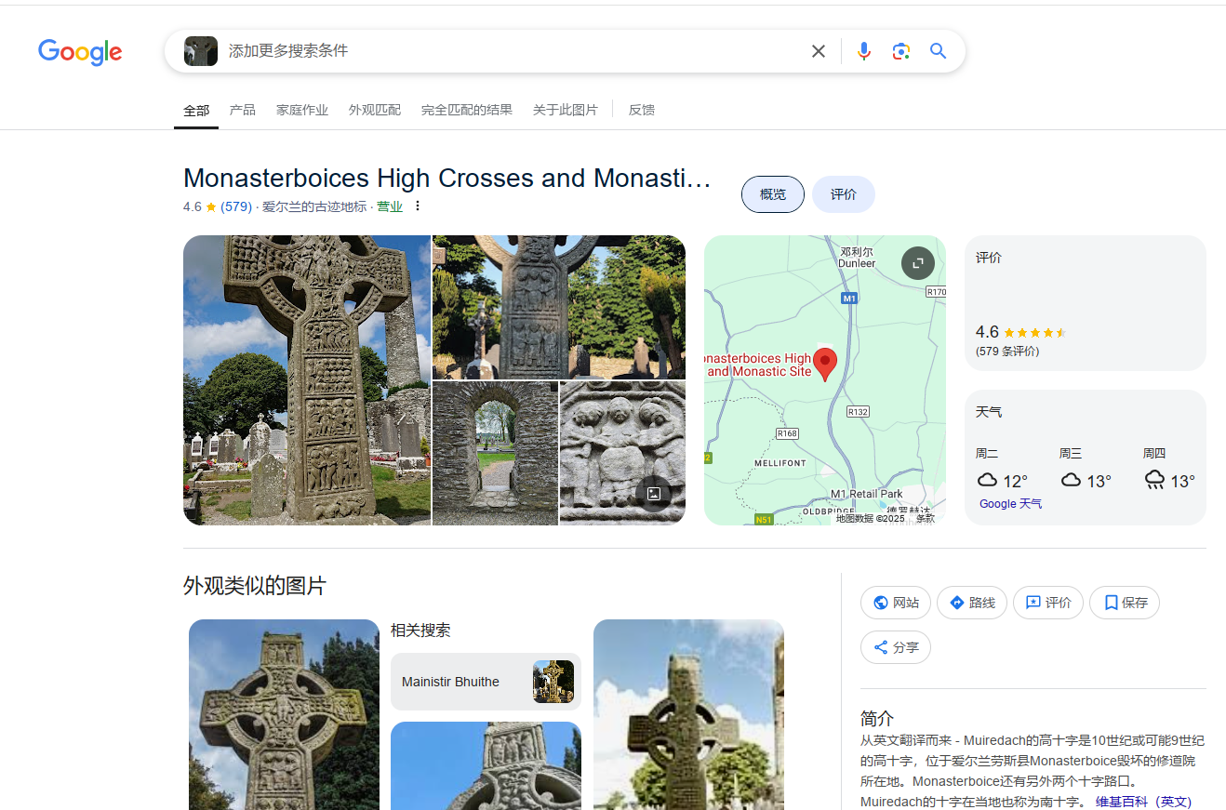Viewport: 1226px width, 810px height.
Task: Open the cross shaft with trees photo
Action: 559,307
